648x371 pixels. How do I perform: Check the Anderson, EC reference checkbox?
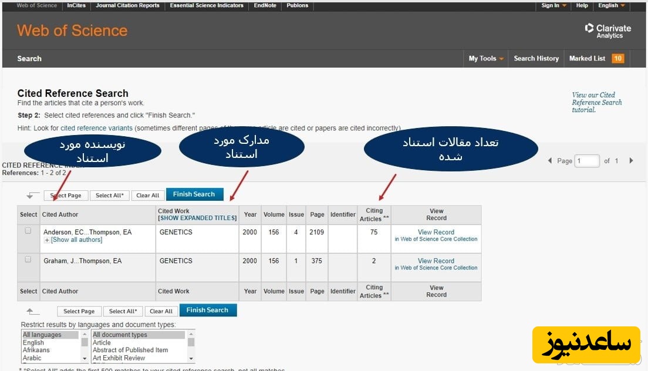tap(28, 231)
